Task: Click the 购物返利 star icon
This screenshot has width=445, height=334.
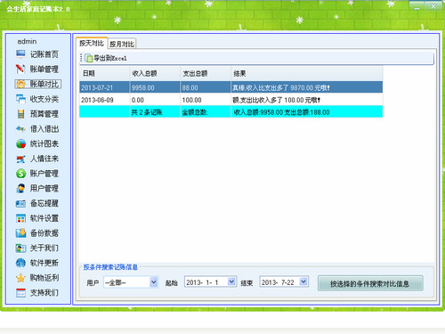Action: [x=20, y=278]
